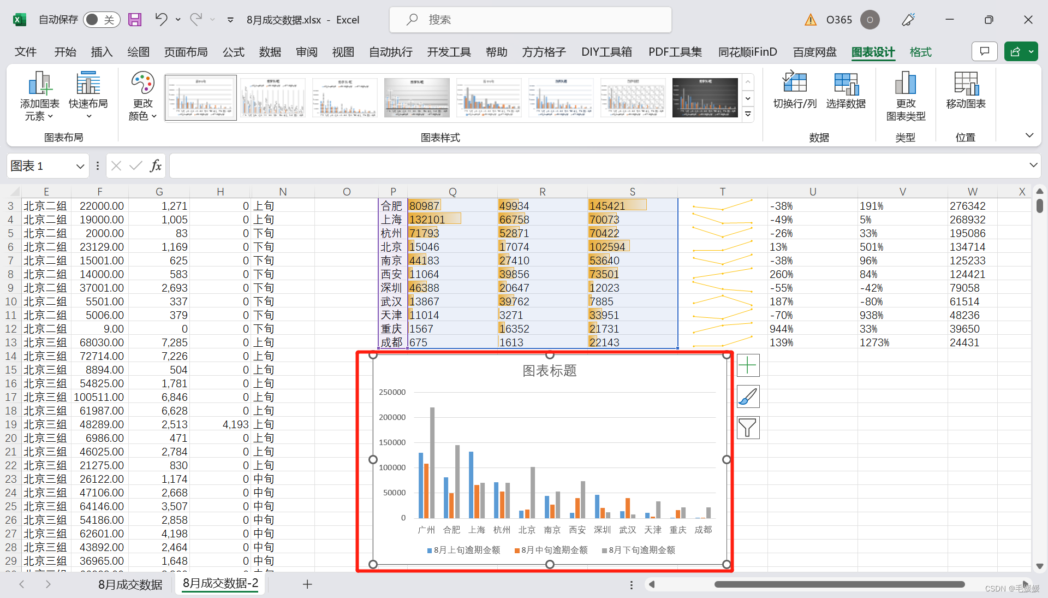Click the Undo arrow icon
Image resolution: width=1048 pixels, height=598 pixels.
161,20
